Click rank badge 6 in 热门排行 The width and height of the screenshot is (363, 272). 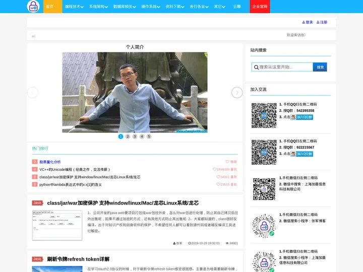click(x=35, y=184)
